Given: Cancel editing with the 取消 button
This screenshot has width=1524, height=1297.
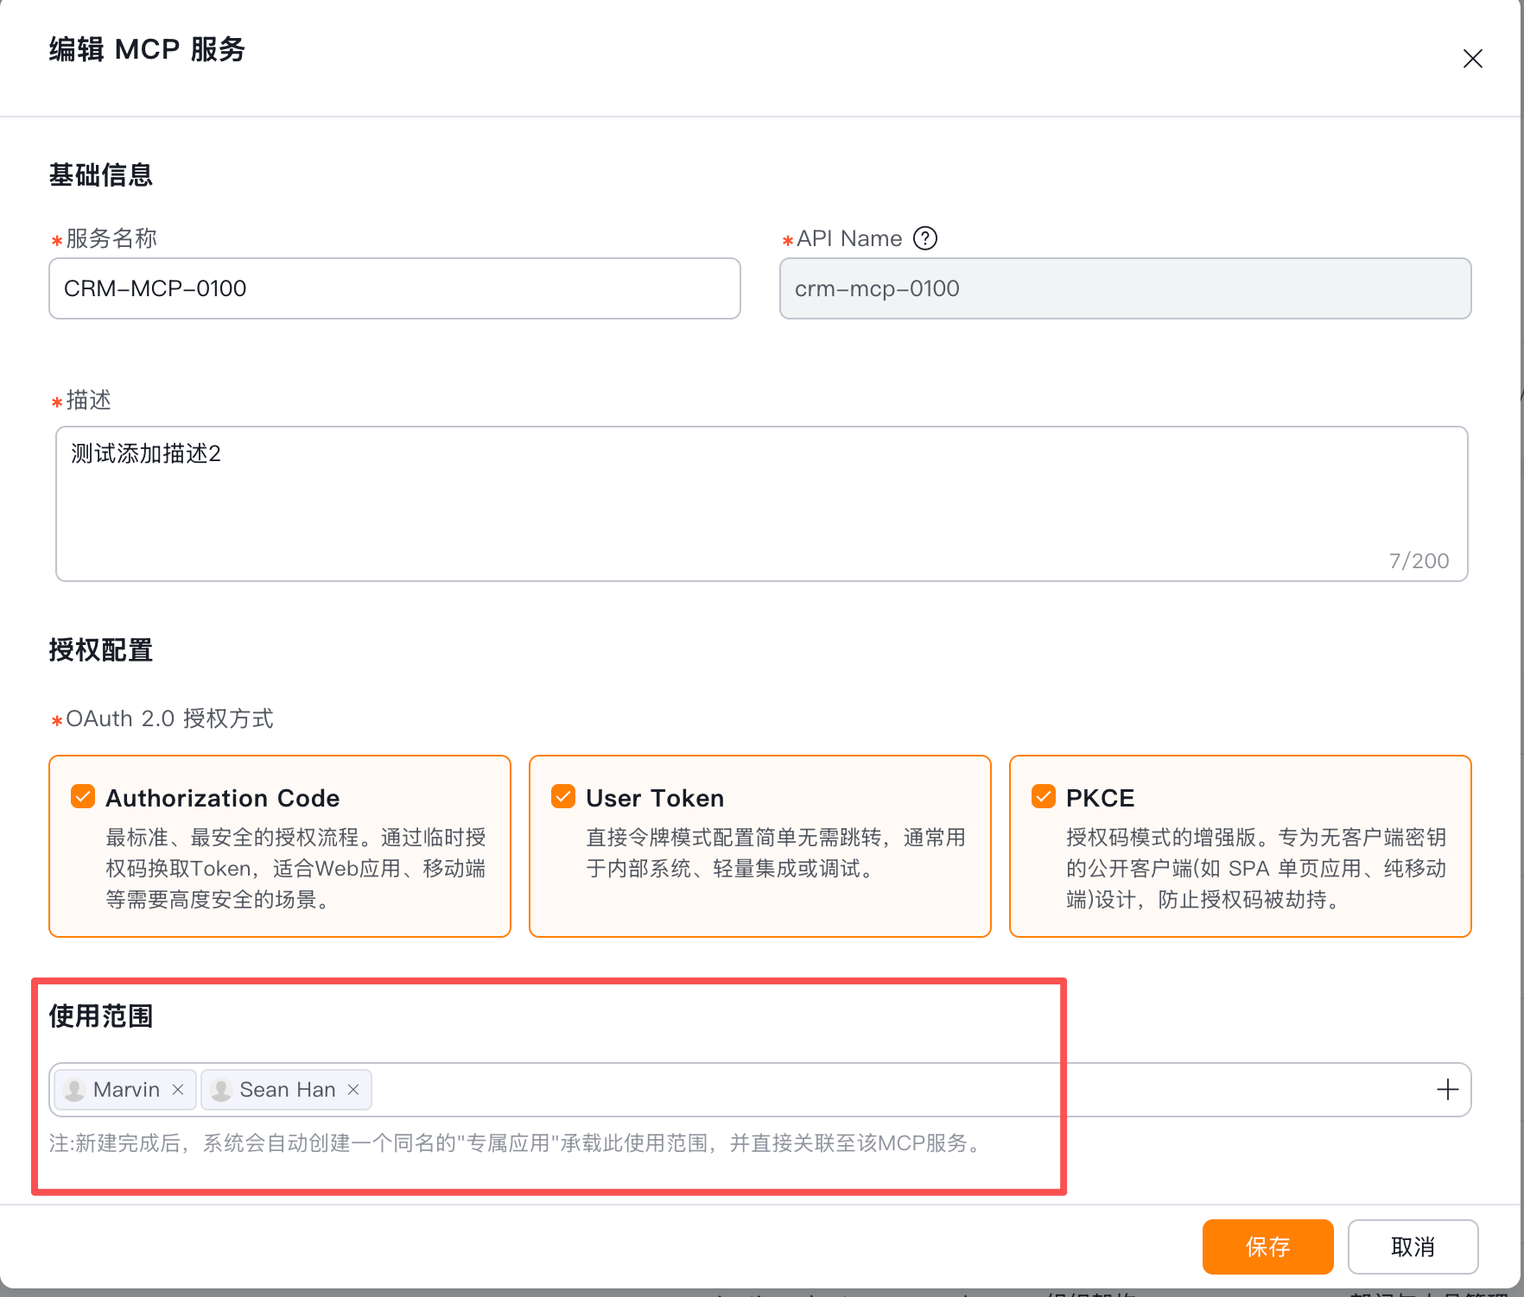Looking at the screenshot, I should tap(1413, 1246).
